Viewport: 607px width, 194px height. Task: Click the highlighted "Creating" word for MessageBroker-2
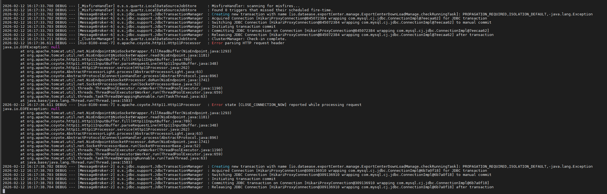[x=220, y=166]
